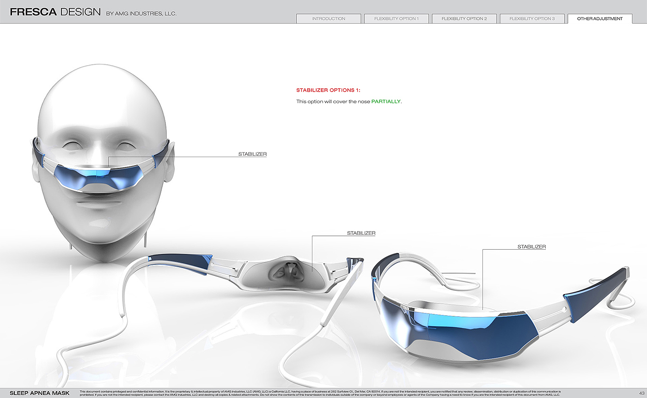Click the Stabilizer label above the right mask
The height and width of the screenshot is (398, 647).
tap(531, 247)
